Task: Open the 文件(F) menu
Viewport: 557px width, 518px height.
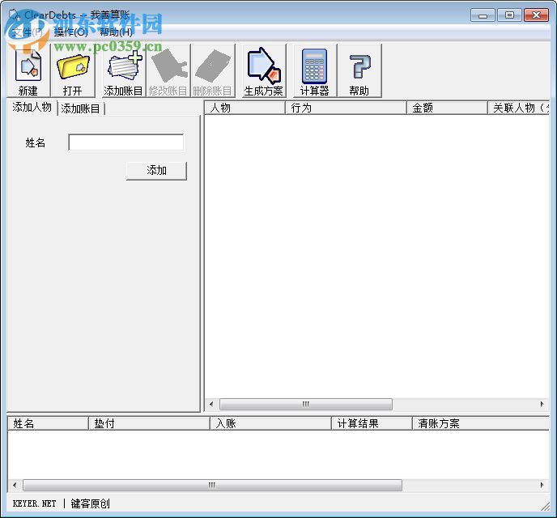Action: point(27,32)
